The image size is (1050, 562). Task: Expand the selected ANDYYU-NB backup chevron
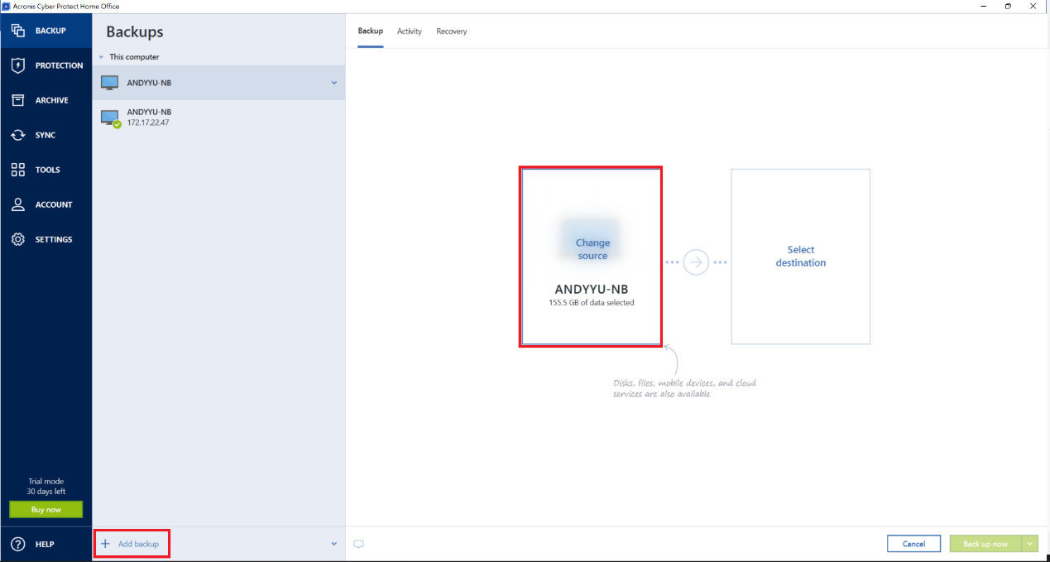click(334, 83)
